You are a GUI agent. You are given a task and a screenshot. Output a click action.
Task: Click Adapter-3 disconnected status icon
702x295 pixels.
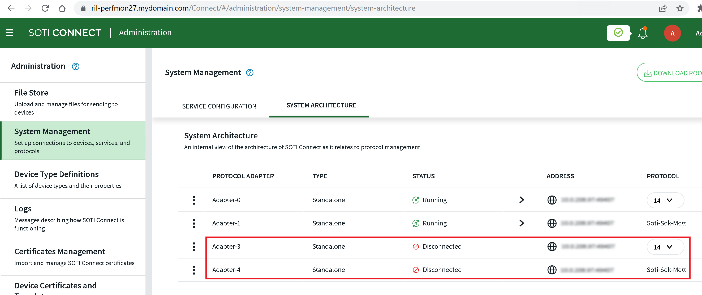pos(416,247)
